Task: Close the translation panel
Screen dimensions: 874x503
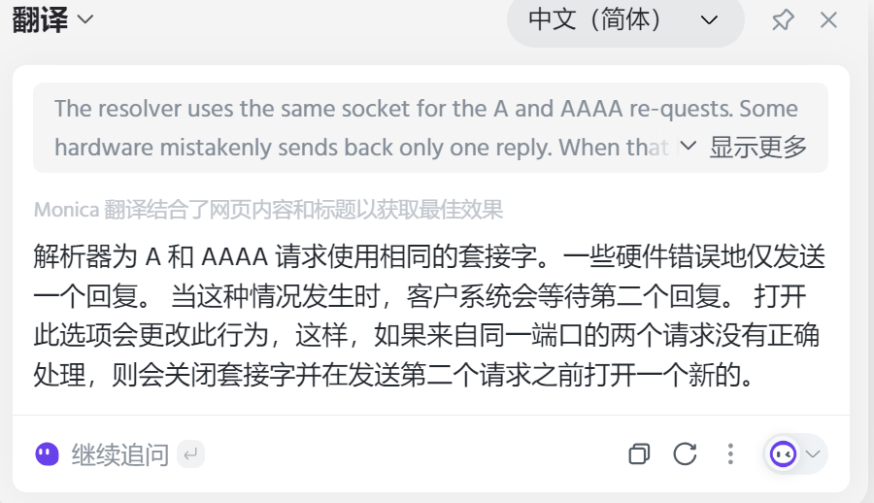Action: click(x=828, y=20)
